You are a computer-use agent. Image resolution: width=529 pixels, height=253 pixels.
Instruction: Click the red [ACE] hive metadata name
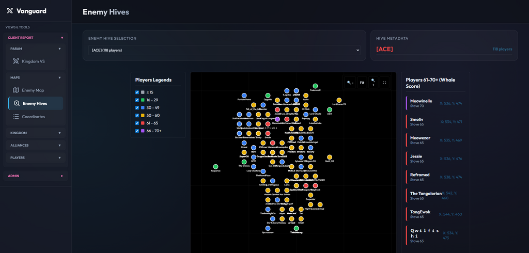coord(384,49)
